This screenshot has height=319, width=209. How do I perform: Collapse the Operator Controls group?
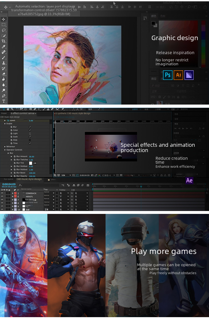5,150
